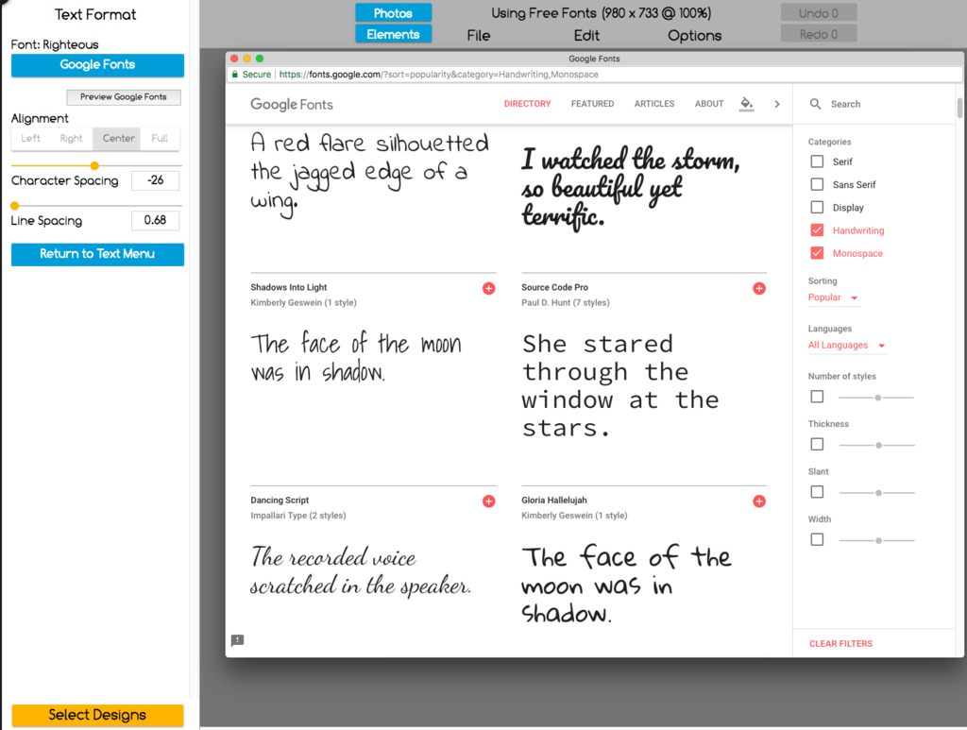The width and height of the screenshot is (967, 730).
Task: Add Source Code Pro with plus icon
Action: (x=759, y=288)
